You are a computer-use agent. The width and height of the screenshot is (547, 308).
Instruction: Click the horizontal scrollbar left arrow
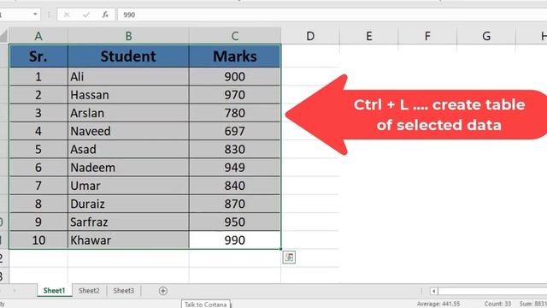433,291
